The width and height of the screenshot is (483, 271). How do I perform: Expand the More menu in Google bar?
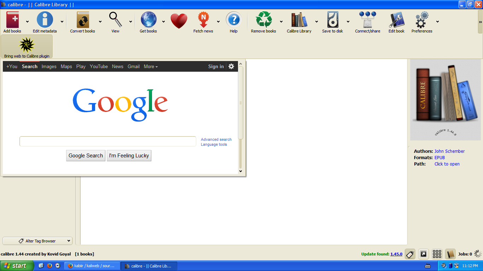[151, 66]
